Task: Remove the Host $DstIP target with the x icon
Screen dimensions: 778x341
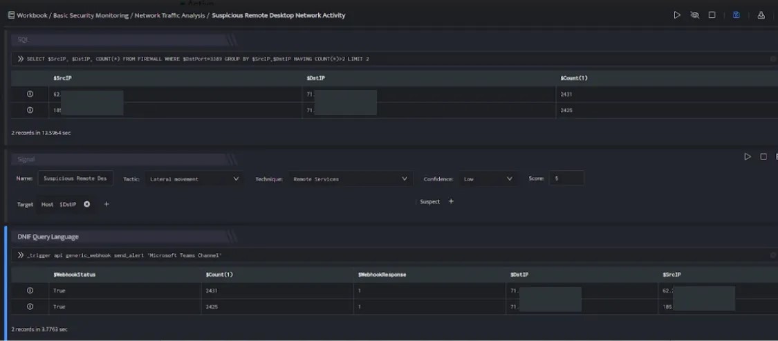Action: click(87, 204)
